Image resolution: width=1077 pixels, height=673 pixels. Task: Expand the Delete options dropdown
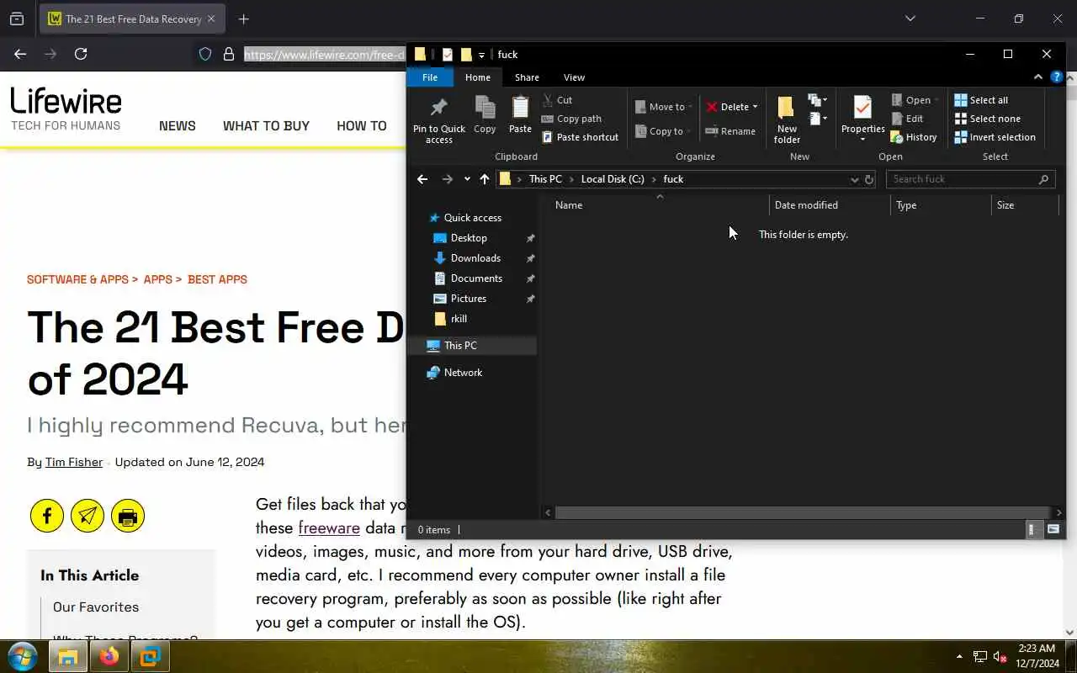coord(755,107)
